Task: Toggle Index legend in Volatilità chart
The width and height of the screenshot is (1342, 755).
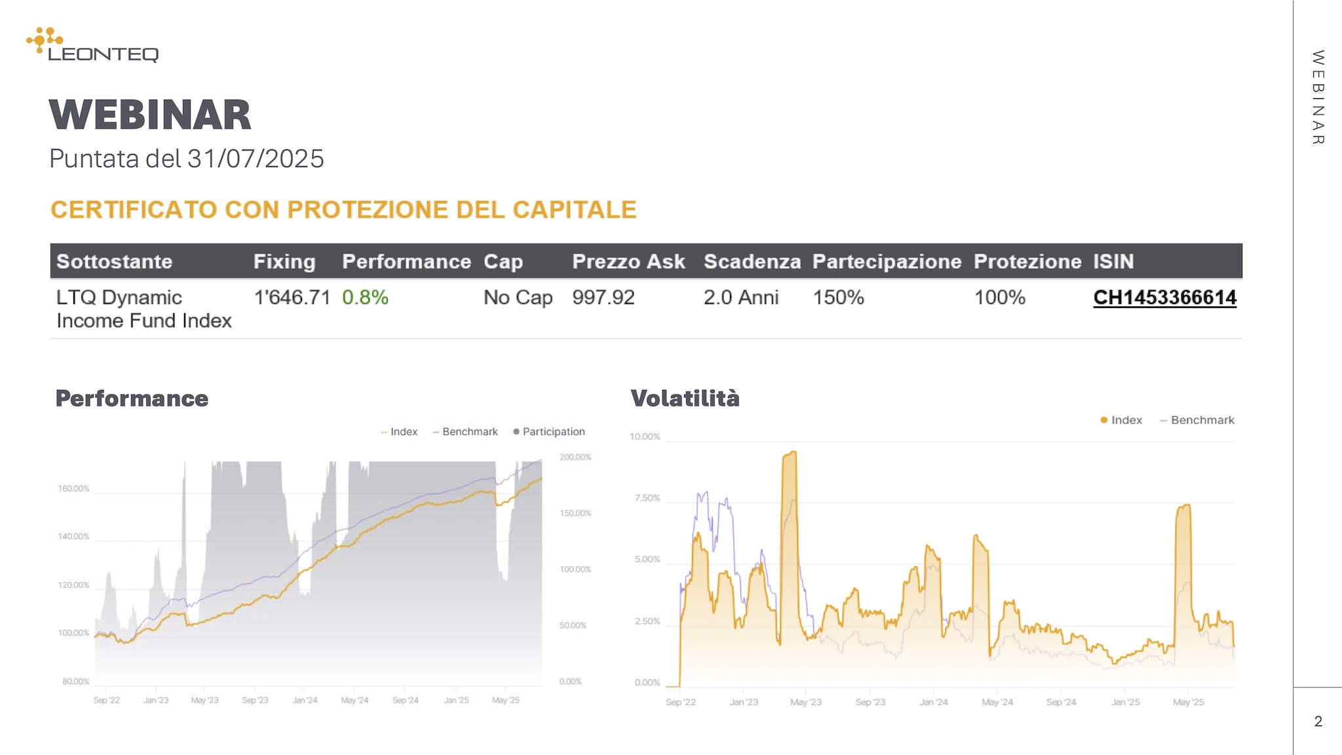Action: (x=1121, y=420)
